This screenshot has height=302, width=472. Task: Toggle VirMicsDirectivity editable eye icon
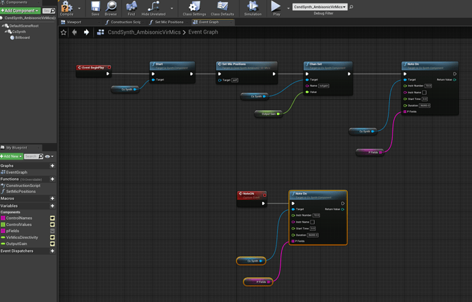coord(53,238)
